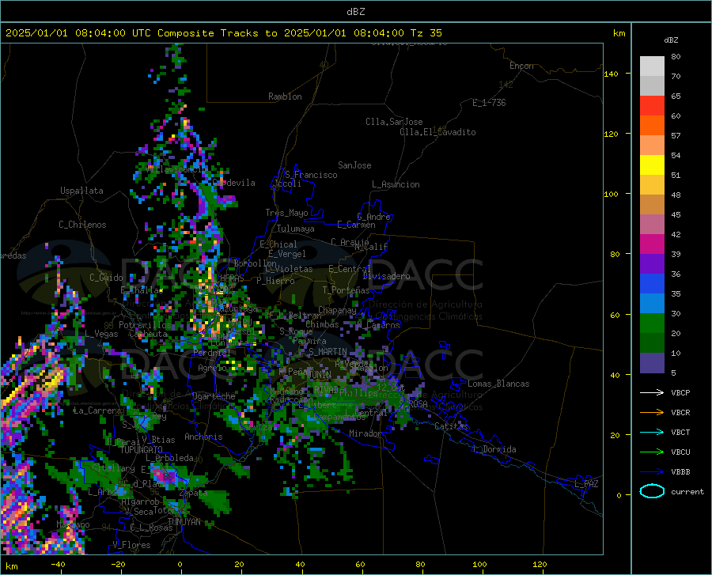Click the TUPUNGATO map label
Viewport: 712px width, 575px height.
142,450
